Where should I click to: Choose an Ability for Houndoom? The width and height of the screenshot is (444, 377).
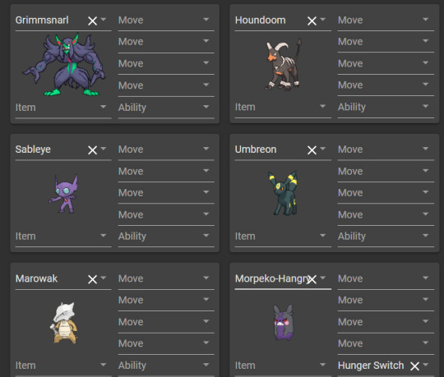pos(386,108)
